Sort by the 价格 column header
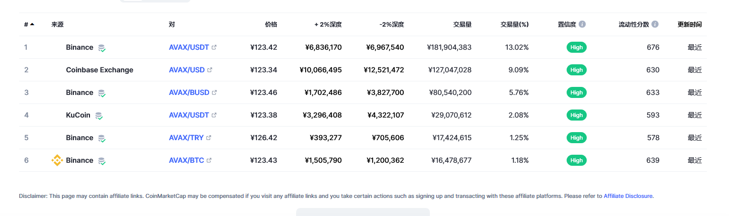 tap(271, 24)
